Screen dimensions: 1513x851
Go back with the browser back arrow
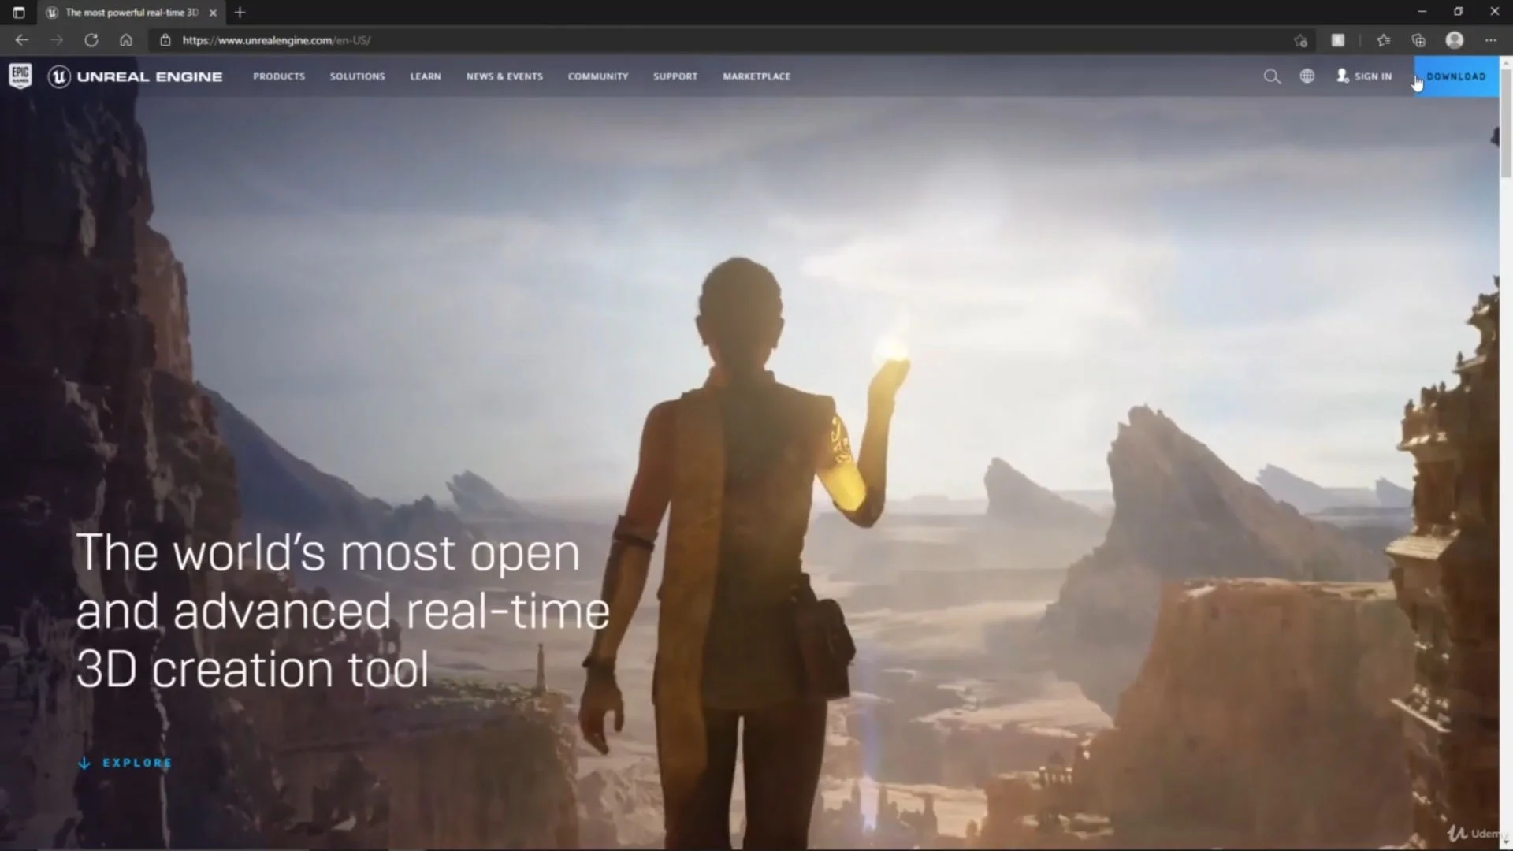click(x=22, y=40)
